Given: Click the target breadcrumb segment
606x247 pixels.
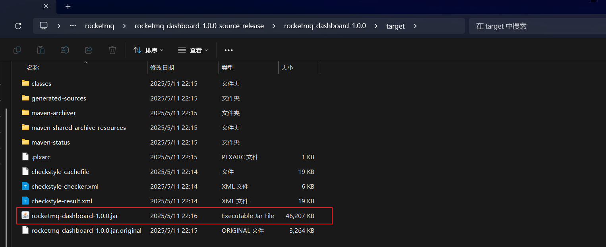Looking at the screenshot, I should [x=395, y=26].
